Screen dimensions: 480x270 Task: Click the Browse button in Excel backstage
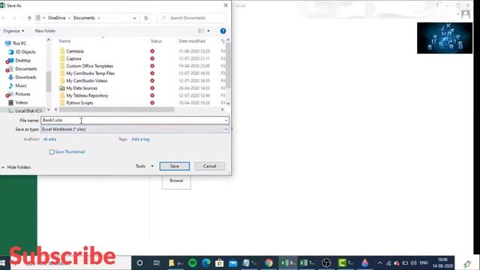176,181
